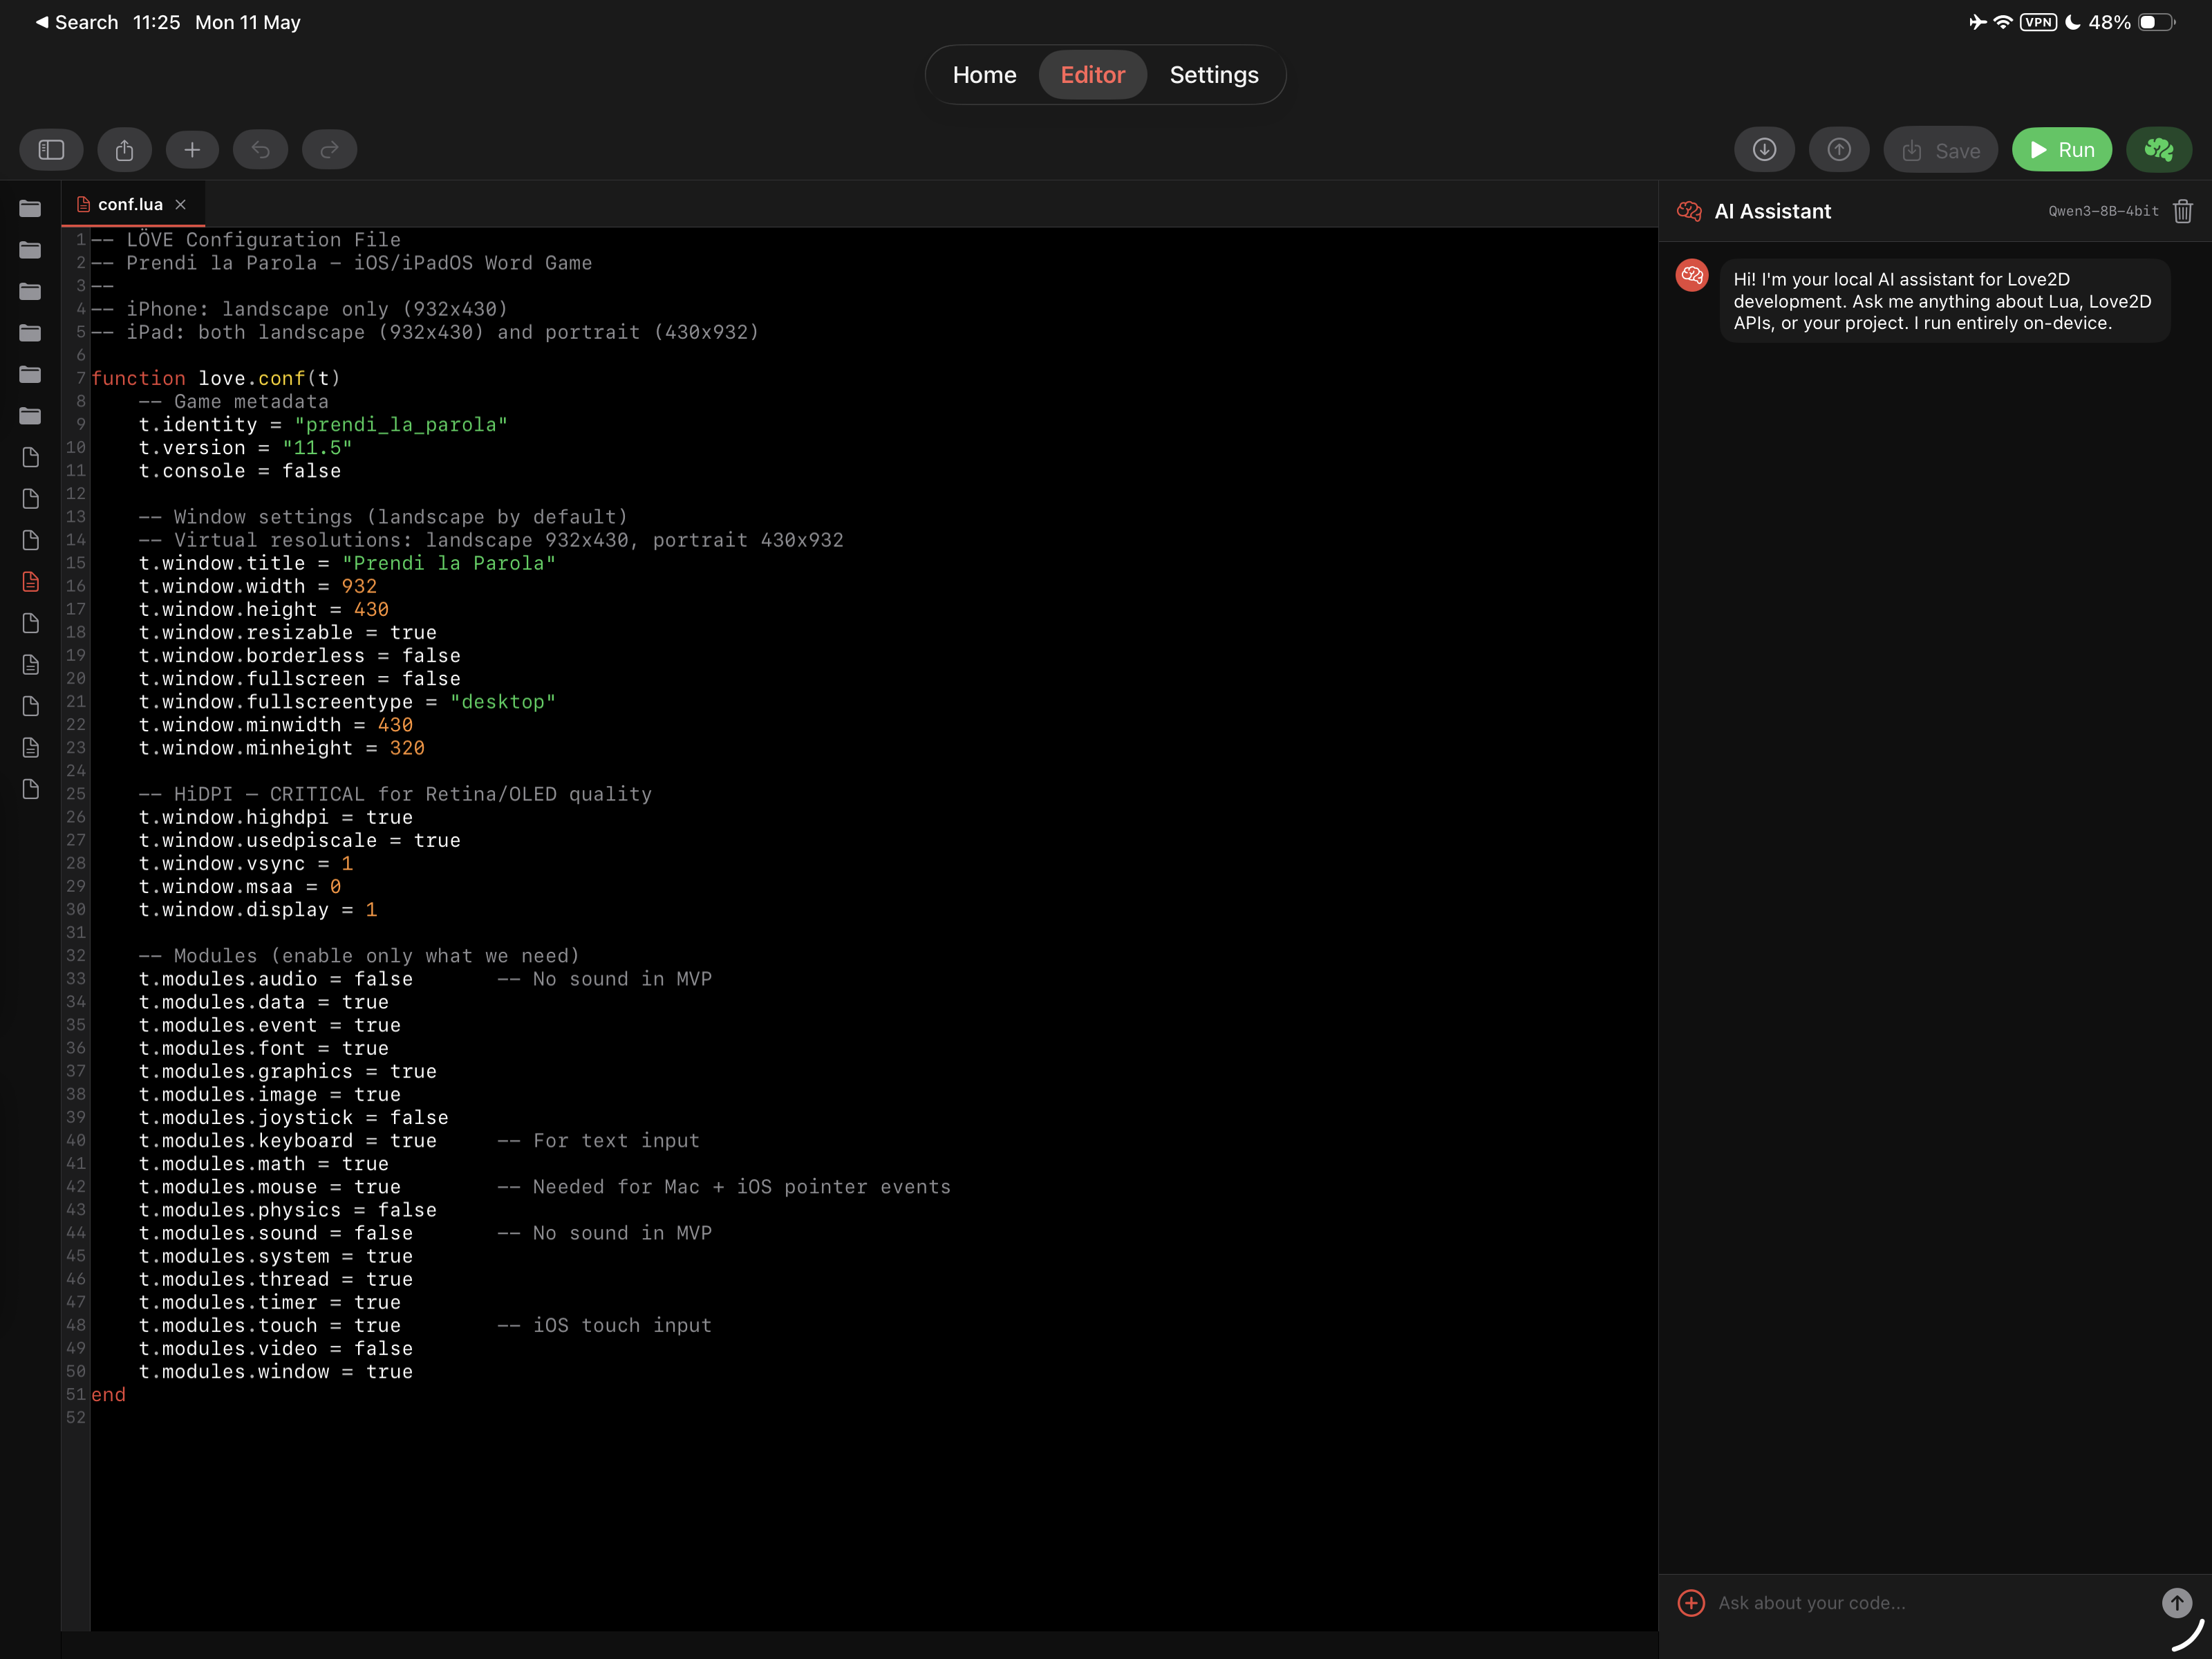Add a new file with plus icon
Viewport: 2212px width, 1659px height.
coord(192,150)
